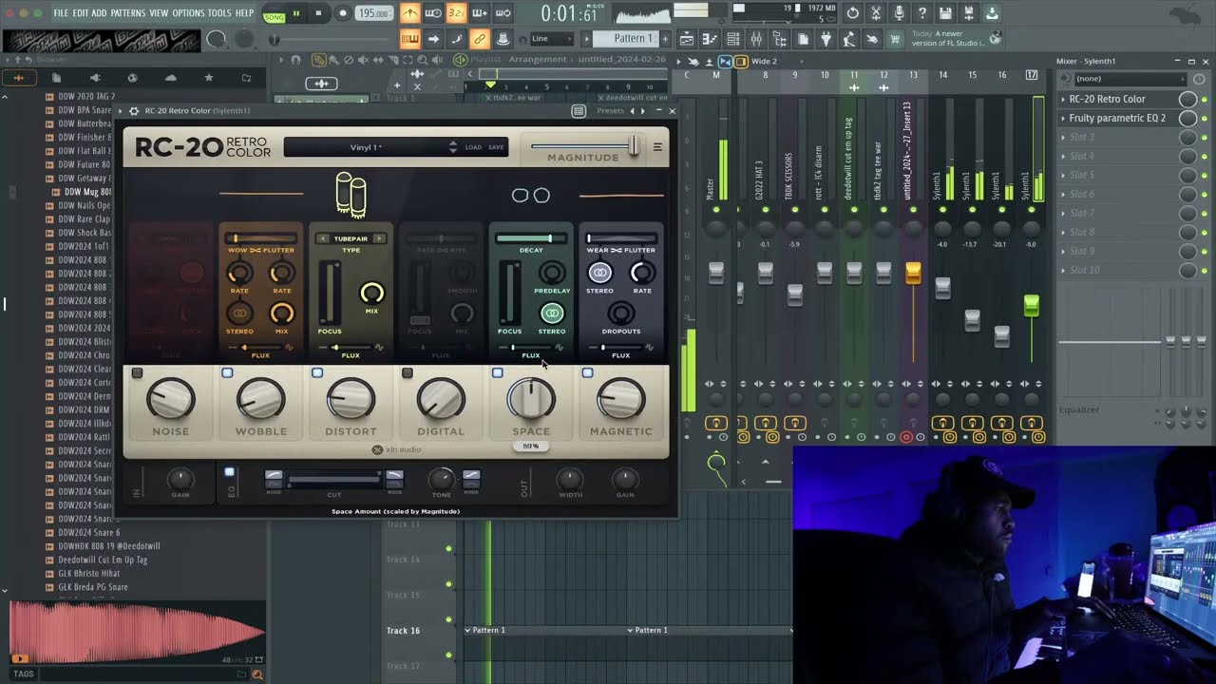1216x684 pixels.
Task: Open the plugin picker plug icon
Action: [825, 39]
